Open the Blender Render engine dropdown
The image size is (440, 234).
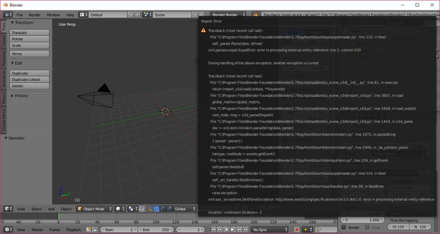tap(228, 15)
